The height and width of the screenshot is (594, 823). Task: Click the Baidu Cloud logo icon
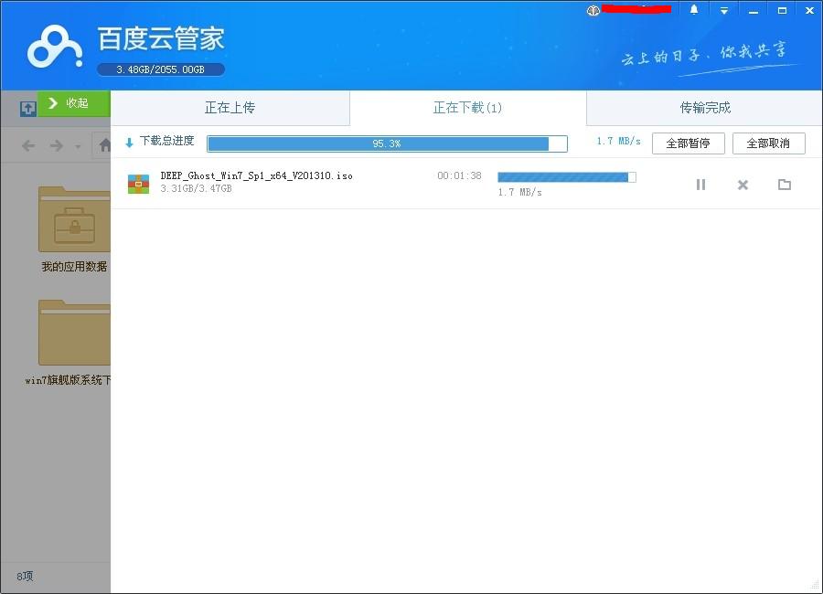(55, 48)
